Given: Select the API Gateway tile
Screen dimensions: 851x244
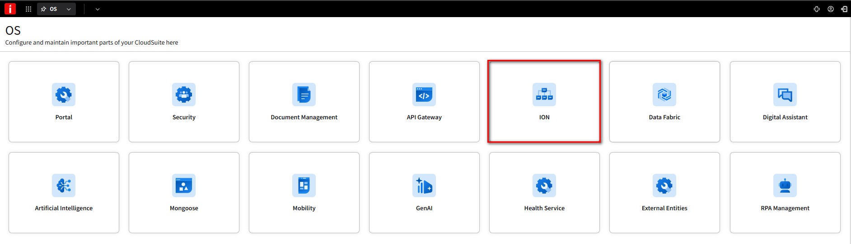Looking at the screenshot, I should pos(424,102).
